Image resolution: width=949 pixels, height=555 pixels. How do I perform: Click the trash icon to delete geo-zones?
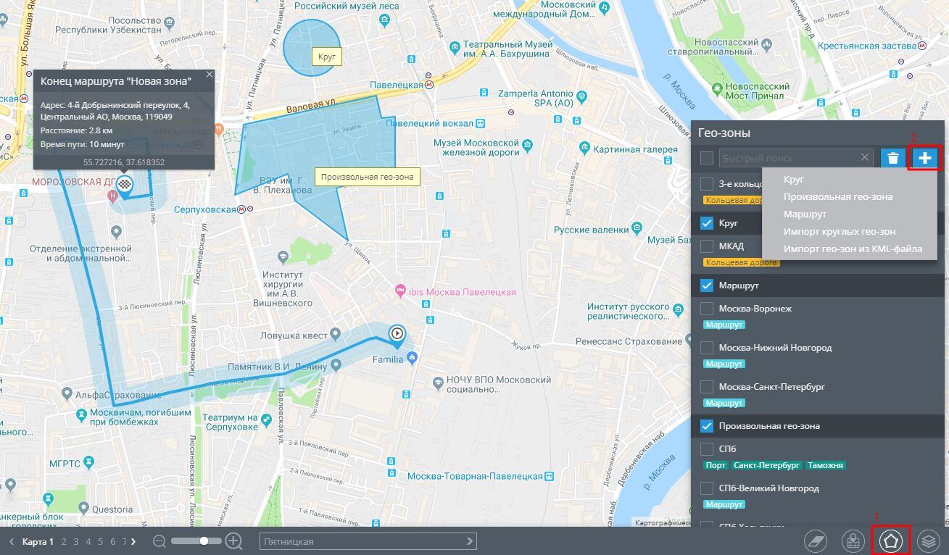coord(893,158)
